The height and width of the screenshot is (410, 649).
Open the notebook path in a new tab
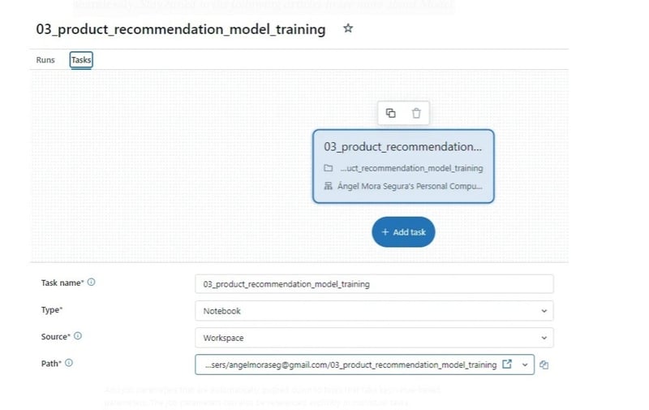click(x=508, y=365)
